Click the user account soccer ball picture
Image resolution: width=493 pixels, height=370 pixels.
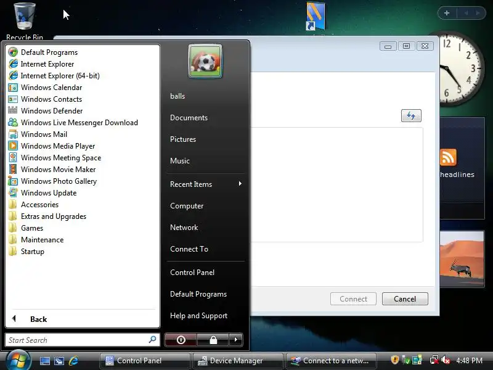(205, 61)
